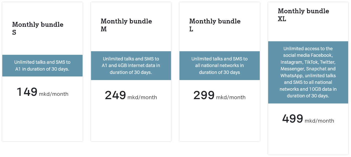Viewport: 351px width, 157px height.
Task: Open the Monthly bundle S title
Action: coord(38,28)
